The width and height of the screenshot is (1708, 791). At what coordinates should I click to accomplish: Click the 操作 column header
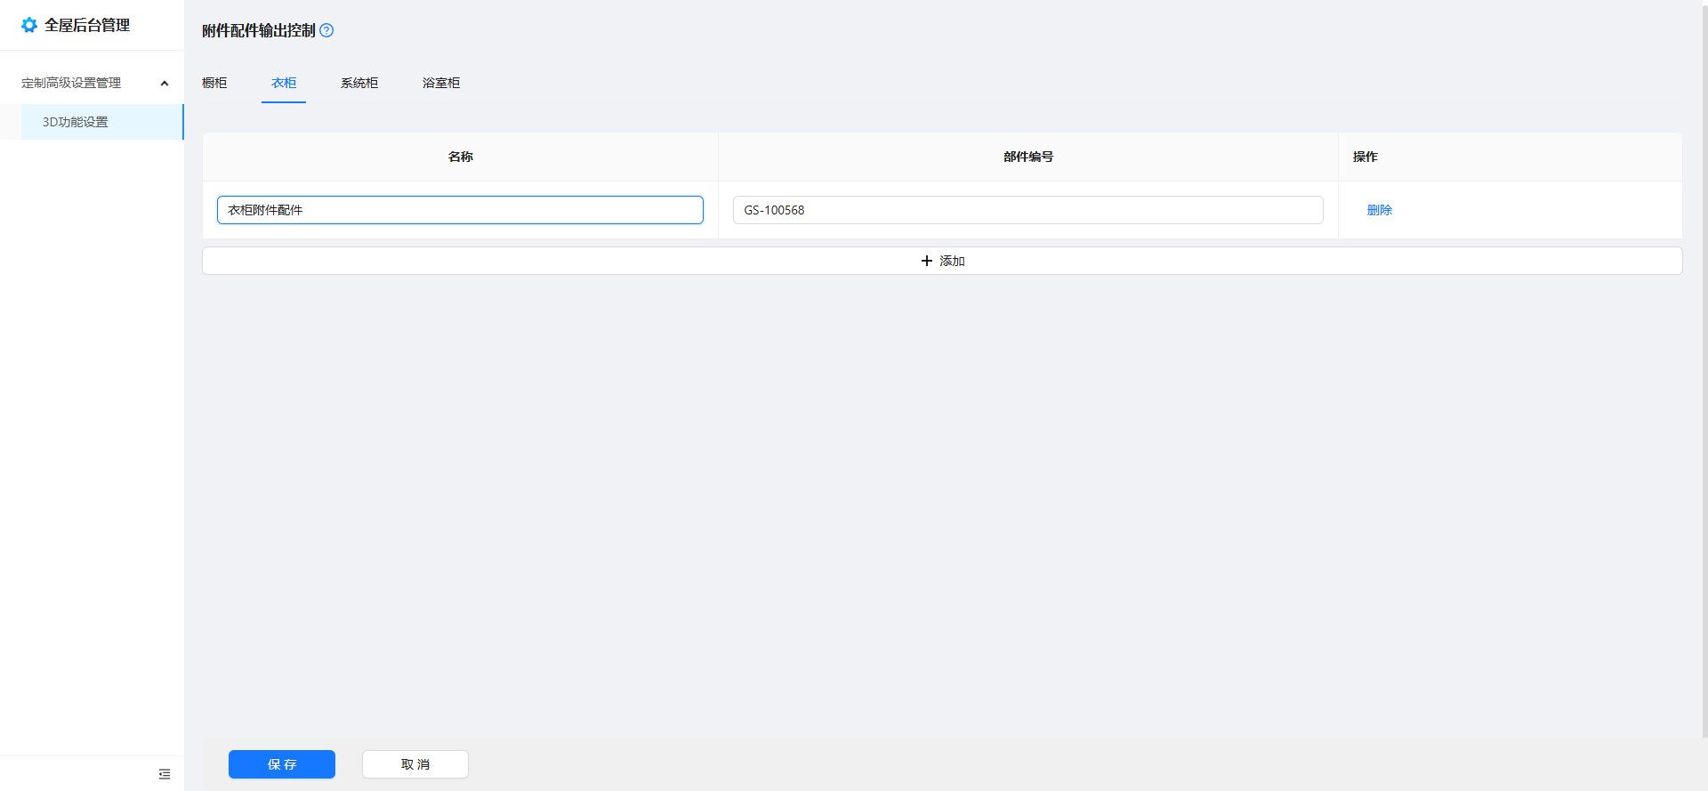pyautogui.click(x=1365, y=157)
